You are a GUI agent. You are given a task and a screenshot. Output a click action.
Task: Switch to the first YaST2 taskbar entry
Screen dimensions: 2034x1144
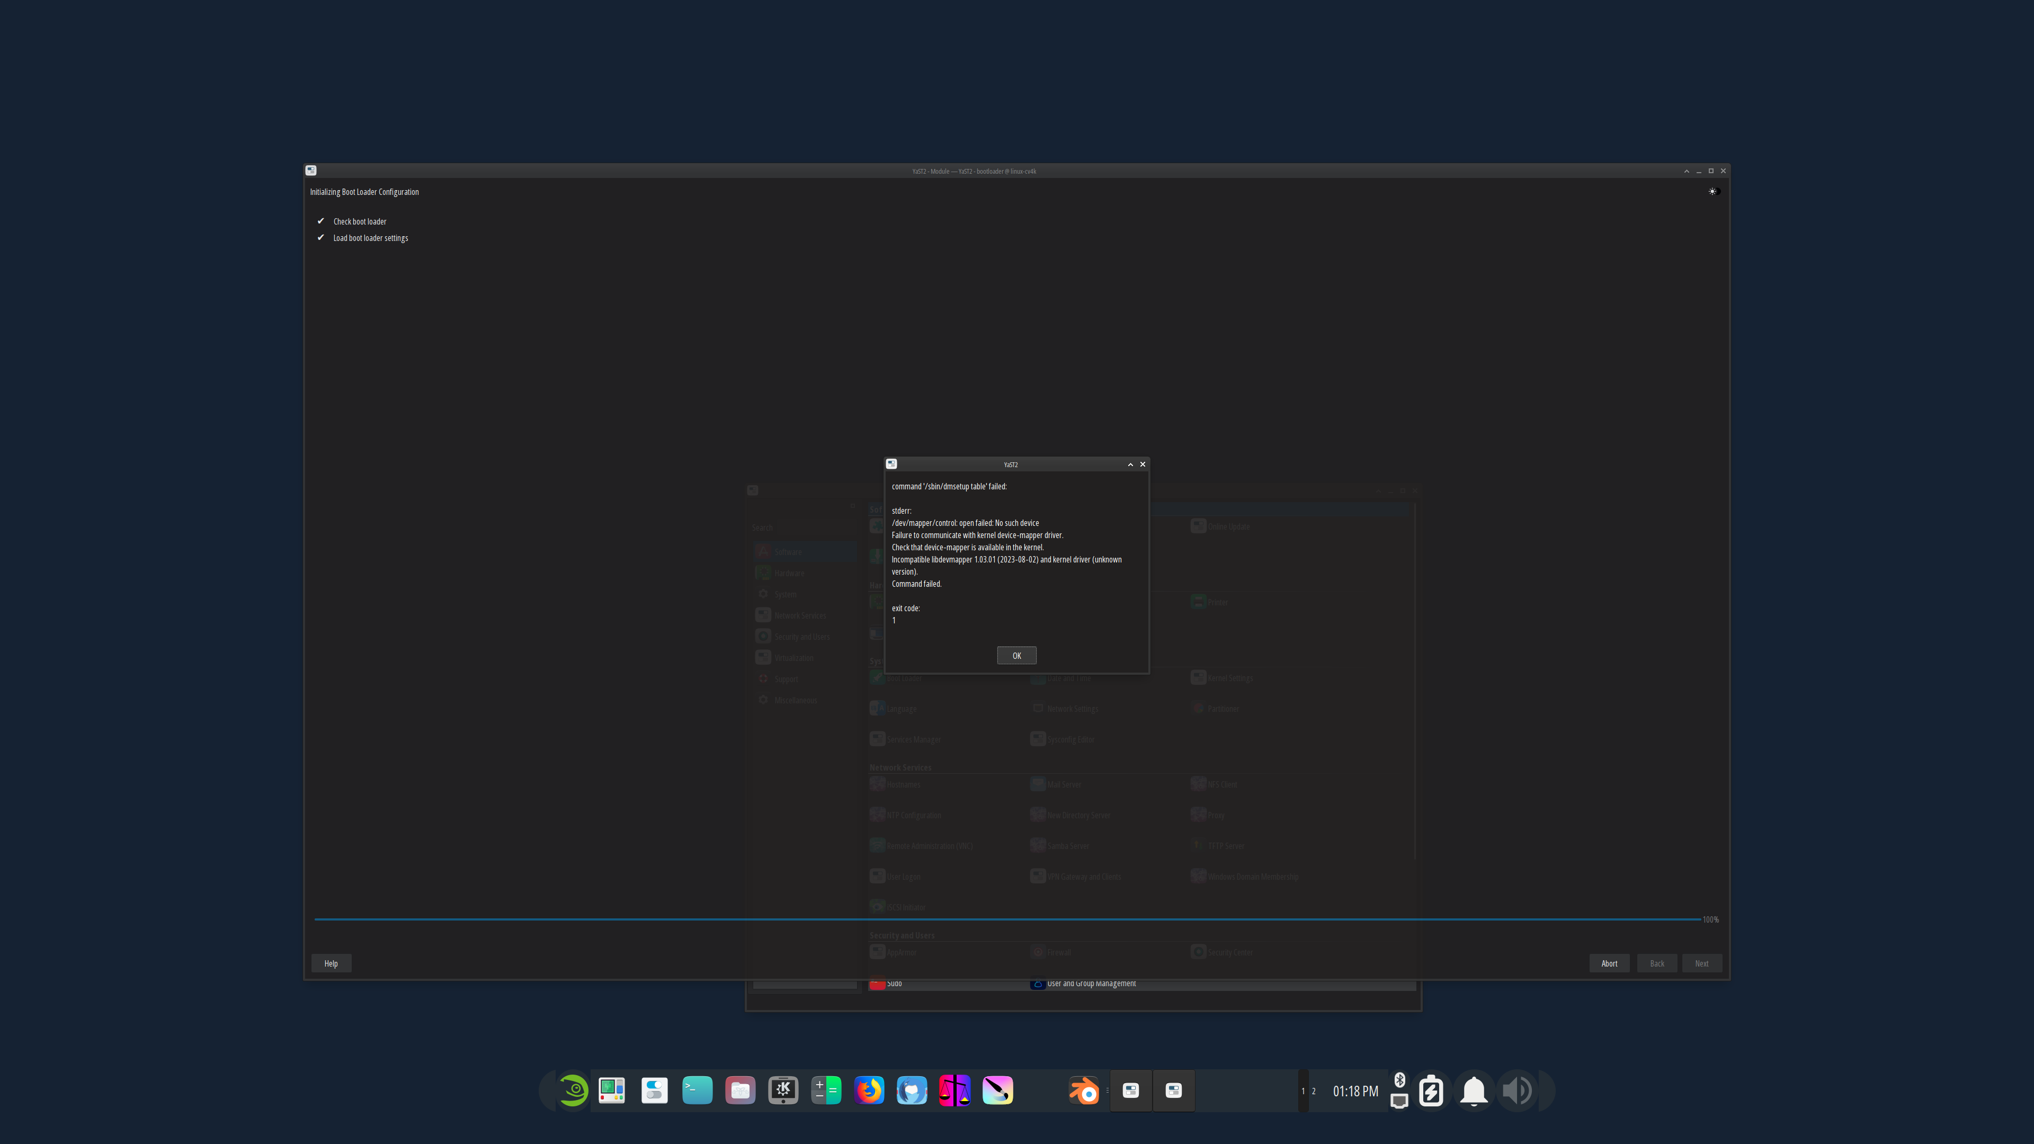[x=1131, y=1091]
